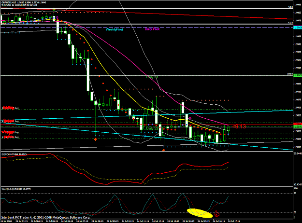The image size is (302, 223).
Task: Click the red <9:13 bar timer text
Action: [x=239, y=126]
